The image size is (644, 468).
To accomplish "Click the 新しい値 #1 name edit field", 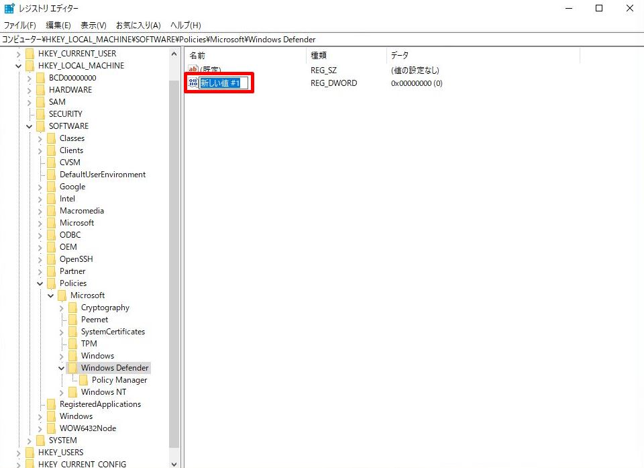I will click(224, 83).
